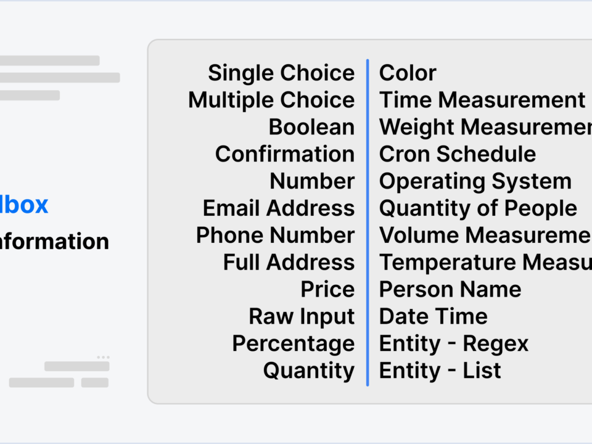Select Multiple Choice in the list

271,100
